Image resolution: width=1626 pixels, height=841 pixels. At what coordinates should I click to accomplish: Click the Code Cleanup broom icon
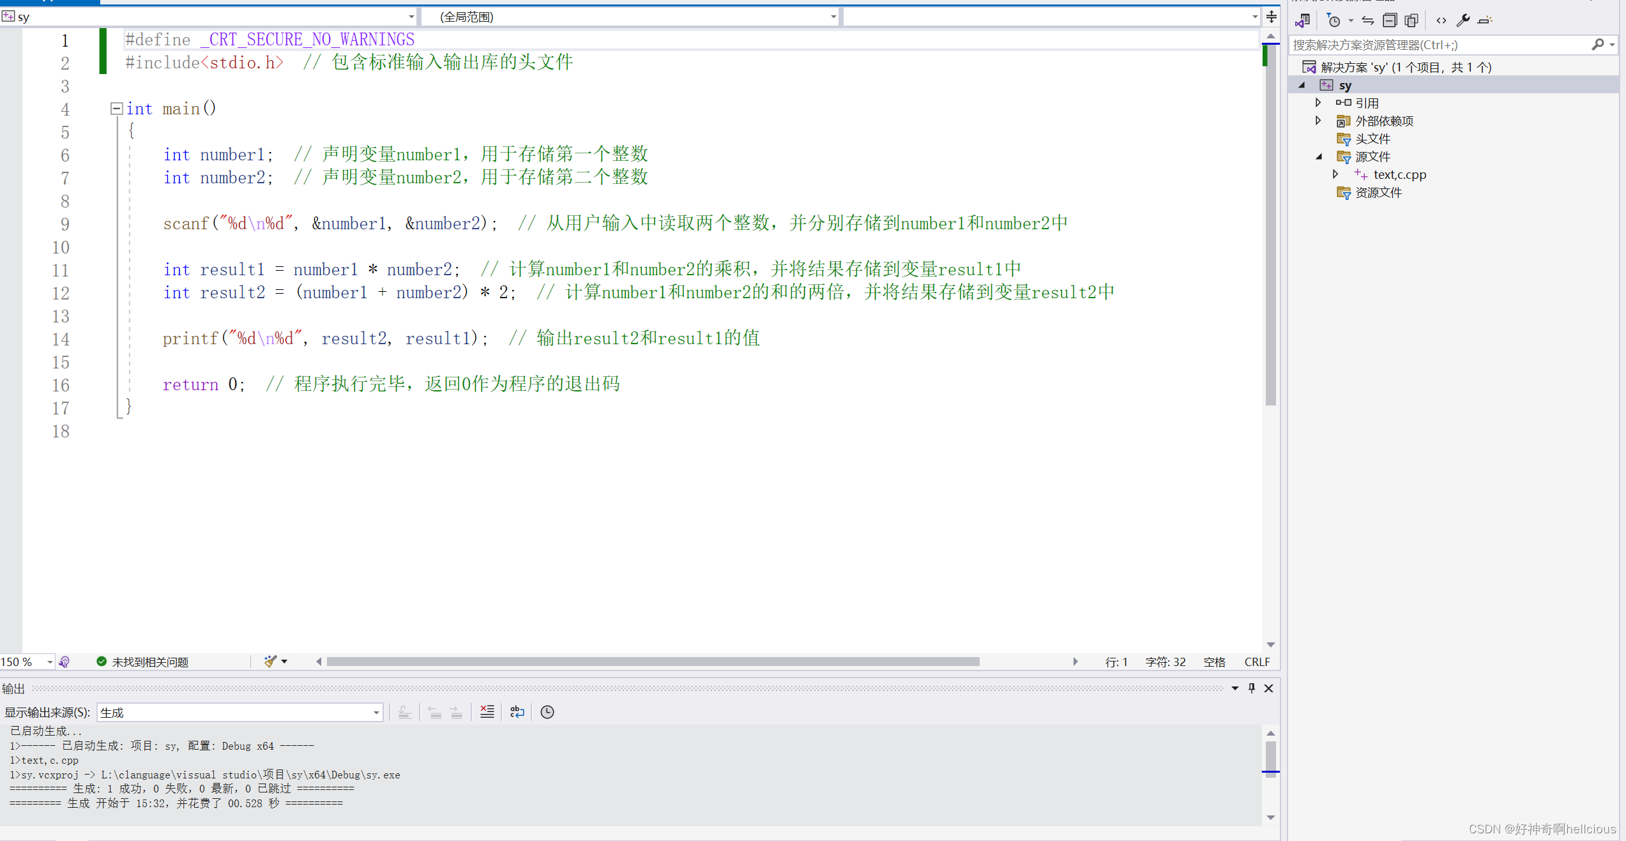click(x=269, y=662)
